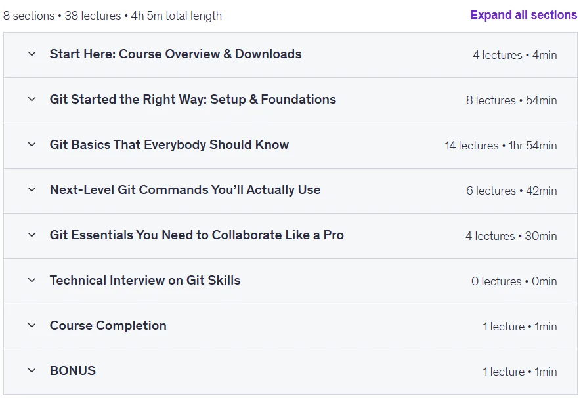Click the '4 lectures • 30min' text
This screenshot has height=398, width=581.
coord(511,236)
